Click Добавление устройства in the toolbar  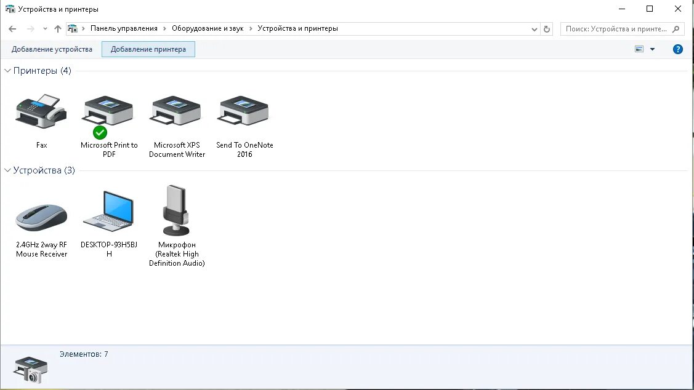pyautogui.click(x=52, y=49)
